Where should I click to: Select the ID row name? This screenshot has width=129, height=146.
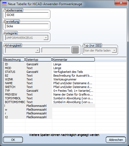6,64
